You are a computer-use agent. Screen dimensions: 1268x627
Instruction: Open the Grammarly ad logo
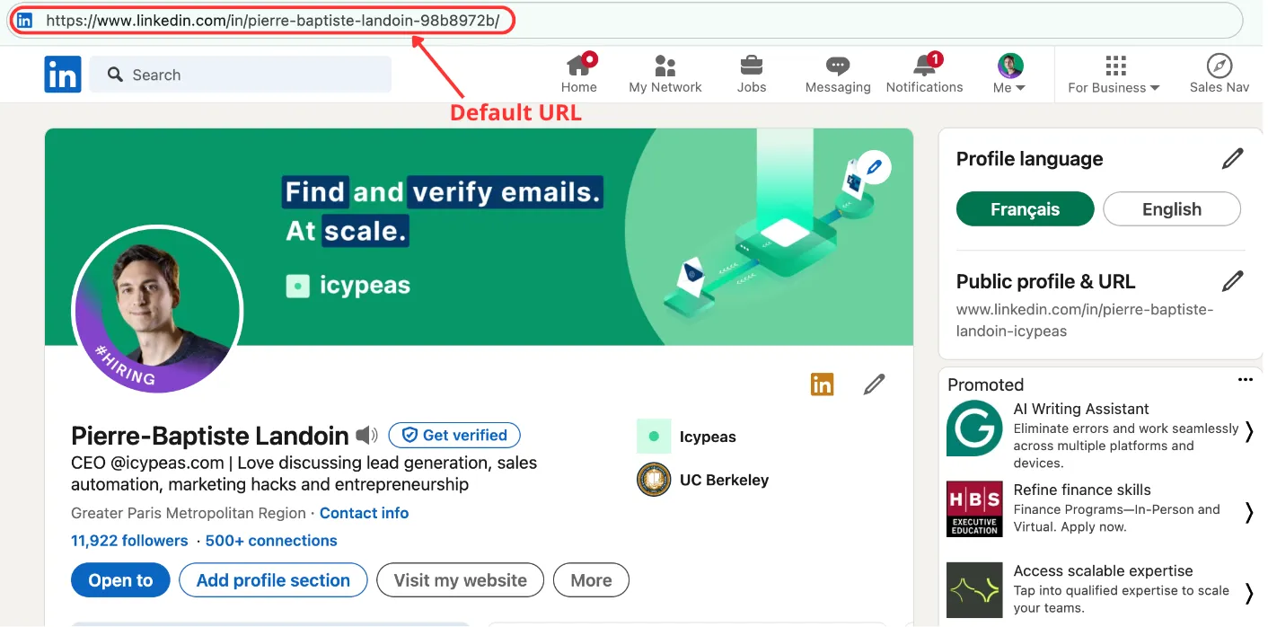(x=974, y=428)
